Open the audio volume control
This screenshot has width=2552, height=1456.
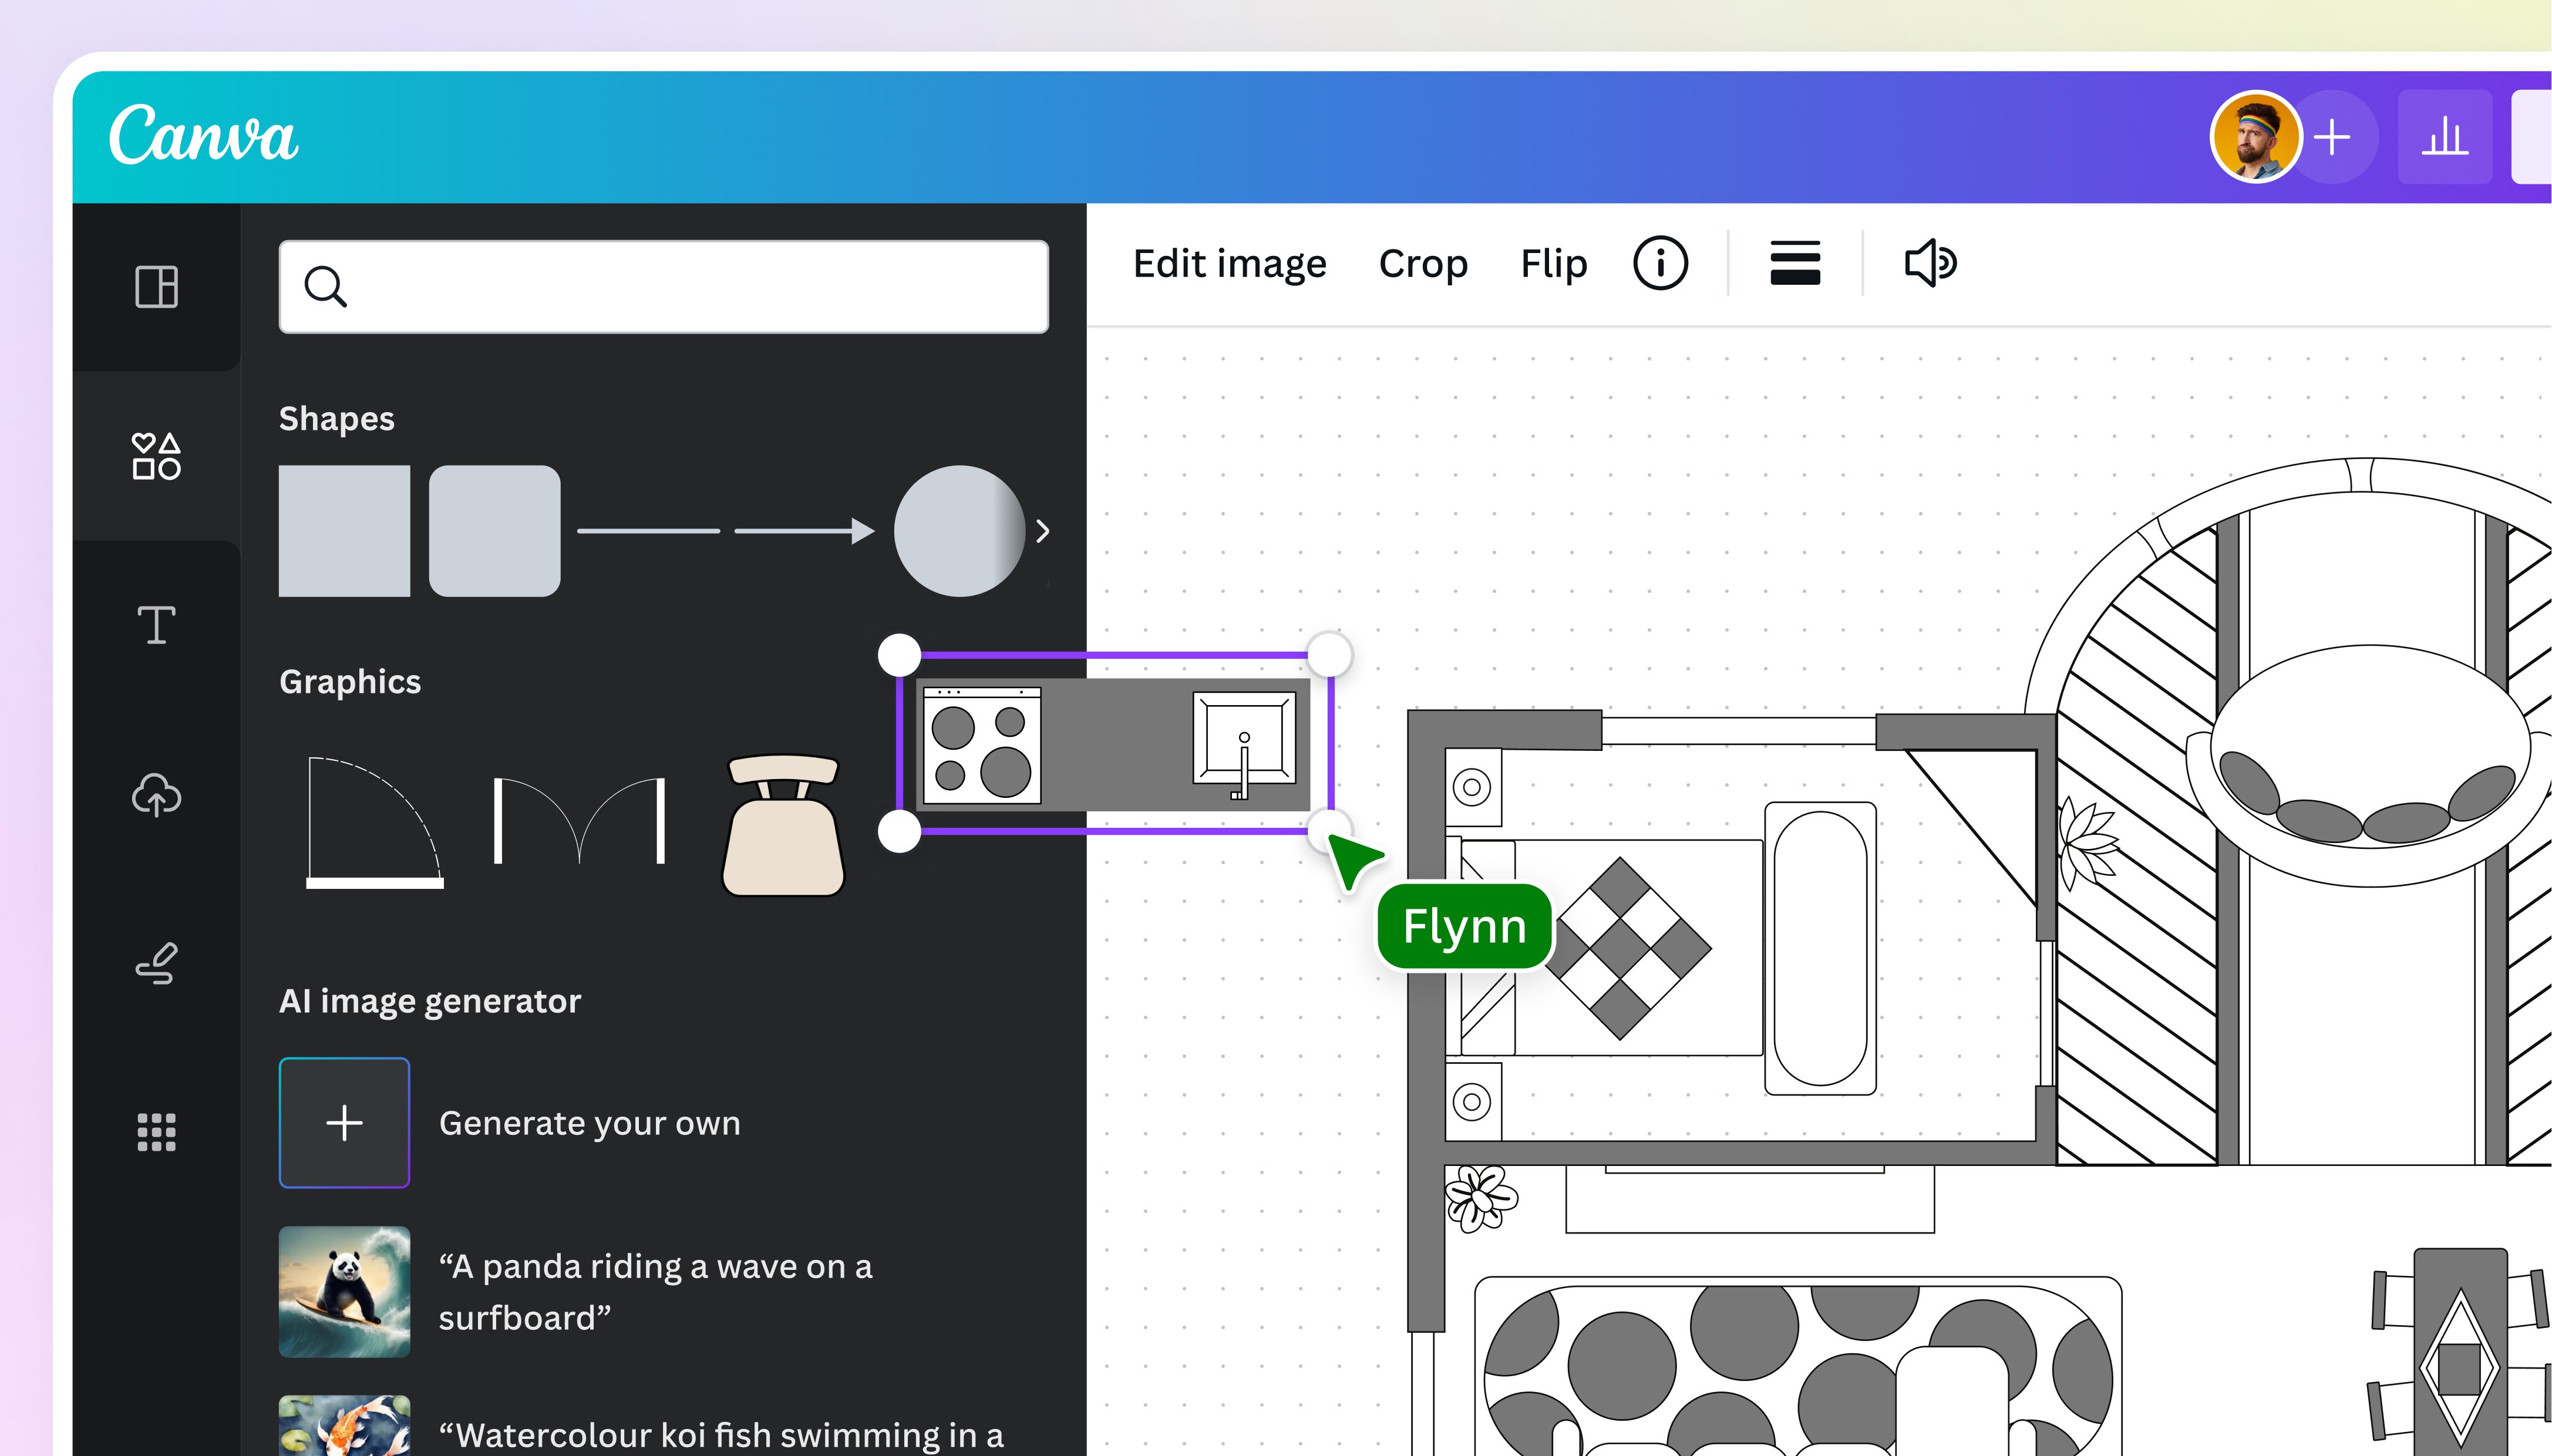(1929, 263)
